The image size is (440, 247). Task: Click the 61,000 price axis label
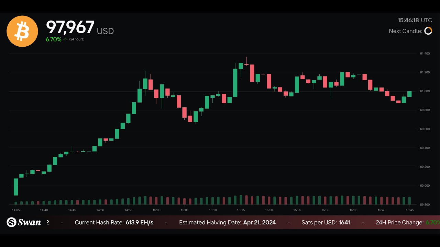pos(425,91)
